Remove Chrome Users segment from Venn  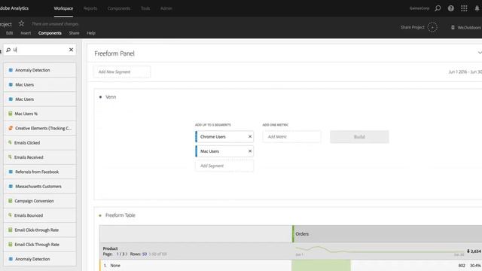tap(250, 136)
